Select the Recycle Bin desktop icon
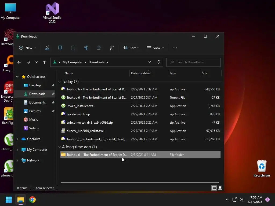 (x=262, y=168)
